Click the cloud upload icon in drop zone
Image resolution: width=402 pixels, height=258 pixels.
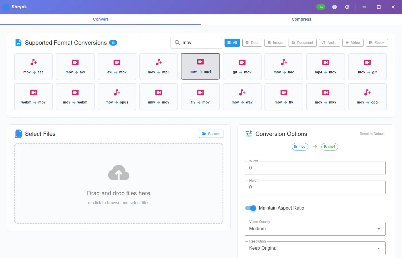point(119,173)
